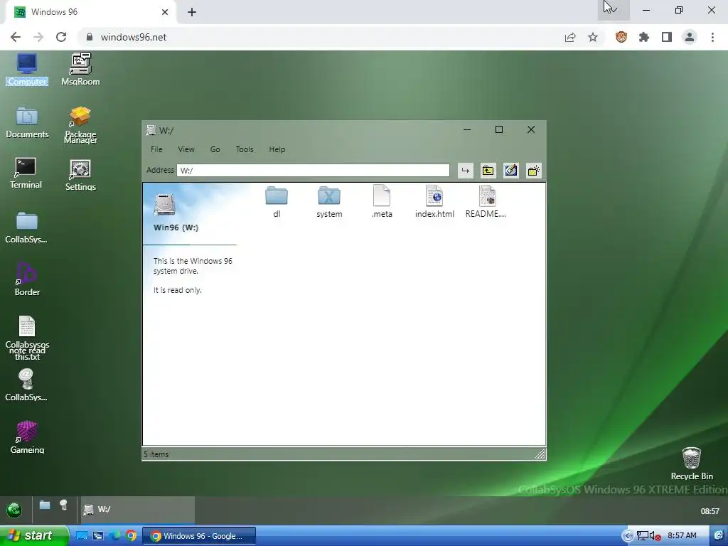
Task: Open the Extensions puzzle icon
Action: (x=644, y=37)
